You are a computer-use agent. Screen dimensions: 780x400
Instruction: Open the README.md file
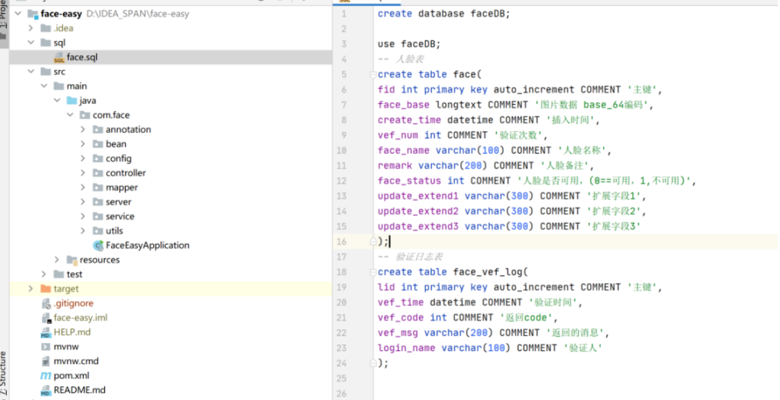79,390
